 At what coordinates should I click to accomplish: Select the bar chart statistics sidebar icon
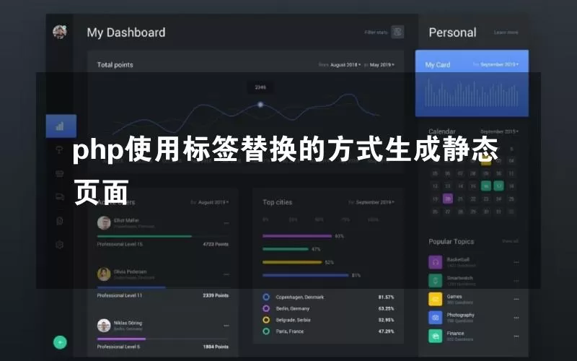61,126
